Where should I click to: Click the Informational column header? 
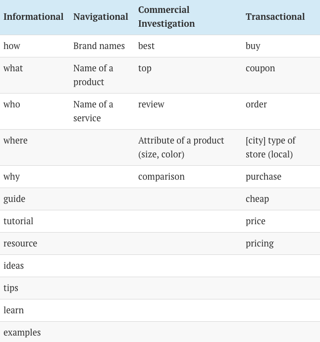coord(33,17)
